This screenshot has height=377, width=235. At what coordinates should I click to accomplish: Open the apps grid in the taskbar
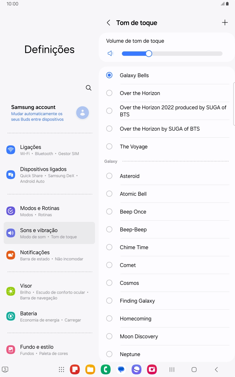[x=61, y=369]
